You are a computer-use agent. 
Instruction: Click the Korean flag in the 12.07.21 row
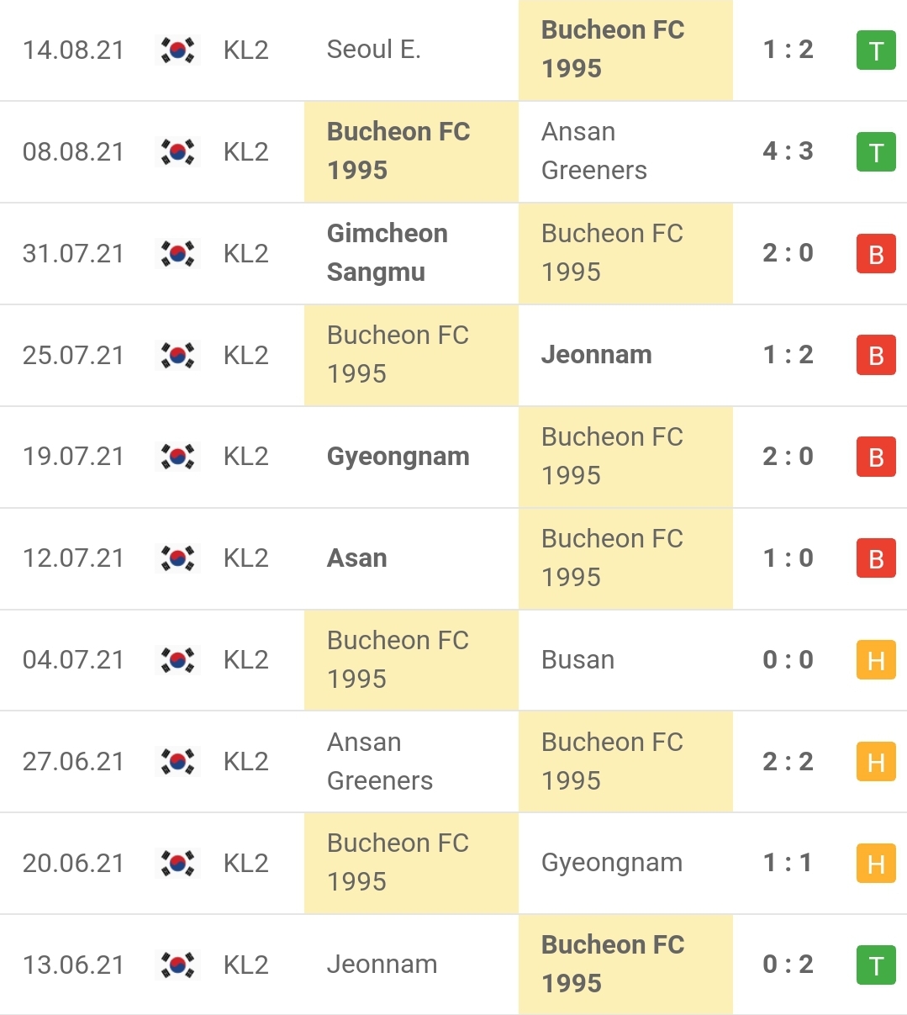(177, 558)
